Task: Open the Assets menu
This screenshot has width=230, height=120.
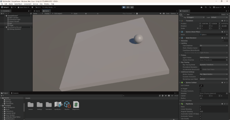Action: 11,4
